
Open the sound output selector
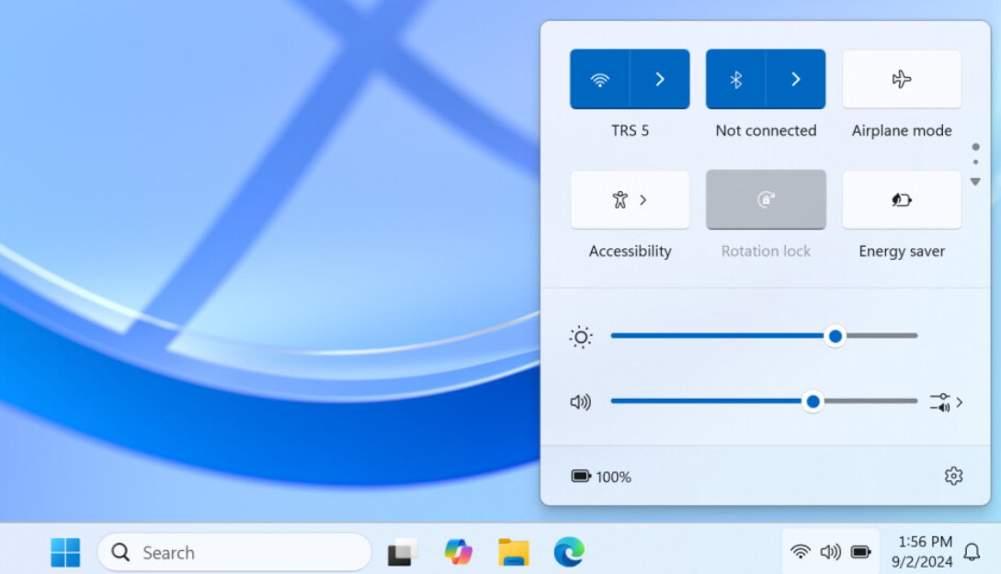946,402
